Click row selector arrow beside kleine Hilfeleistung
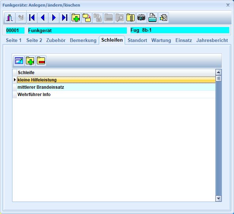 pos(15,80)
